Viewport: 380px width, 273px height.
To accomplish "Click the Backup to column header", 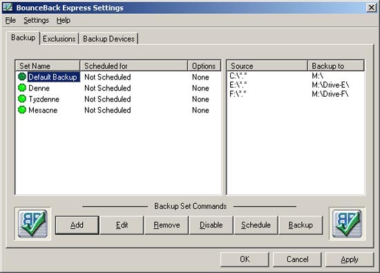I will (x=336, y=66).
